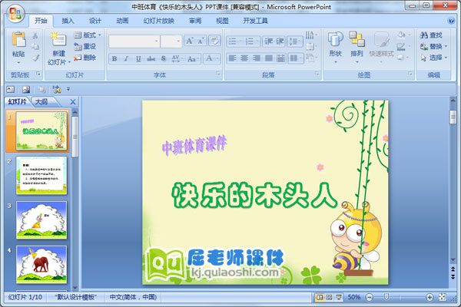Click the Cut scissors icon

tap(35, 36)
